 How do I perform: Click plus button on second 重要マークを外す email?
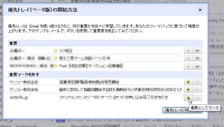189,90
